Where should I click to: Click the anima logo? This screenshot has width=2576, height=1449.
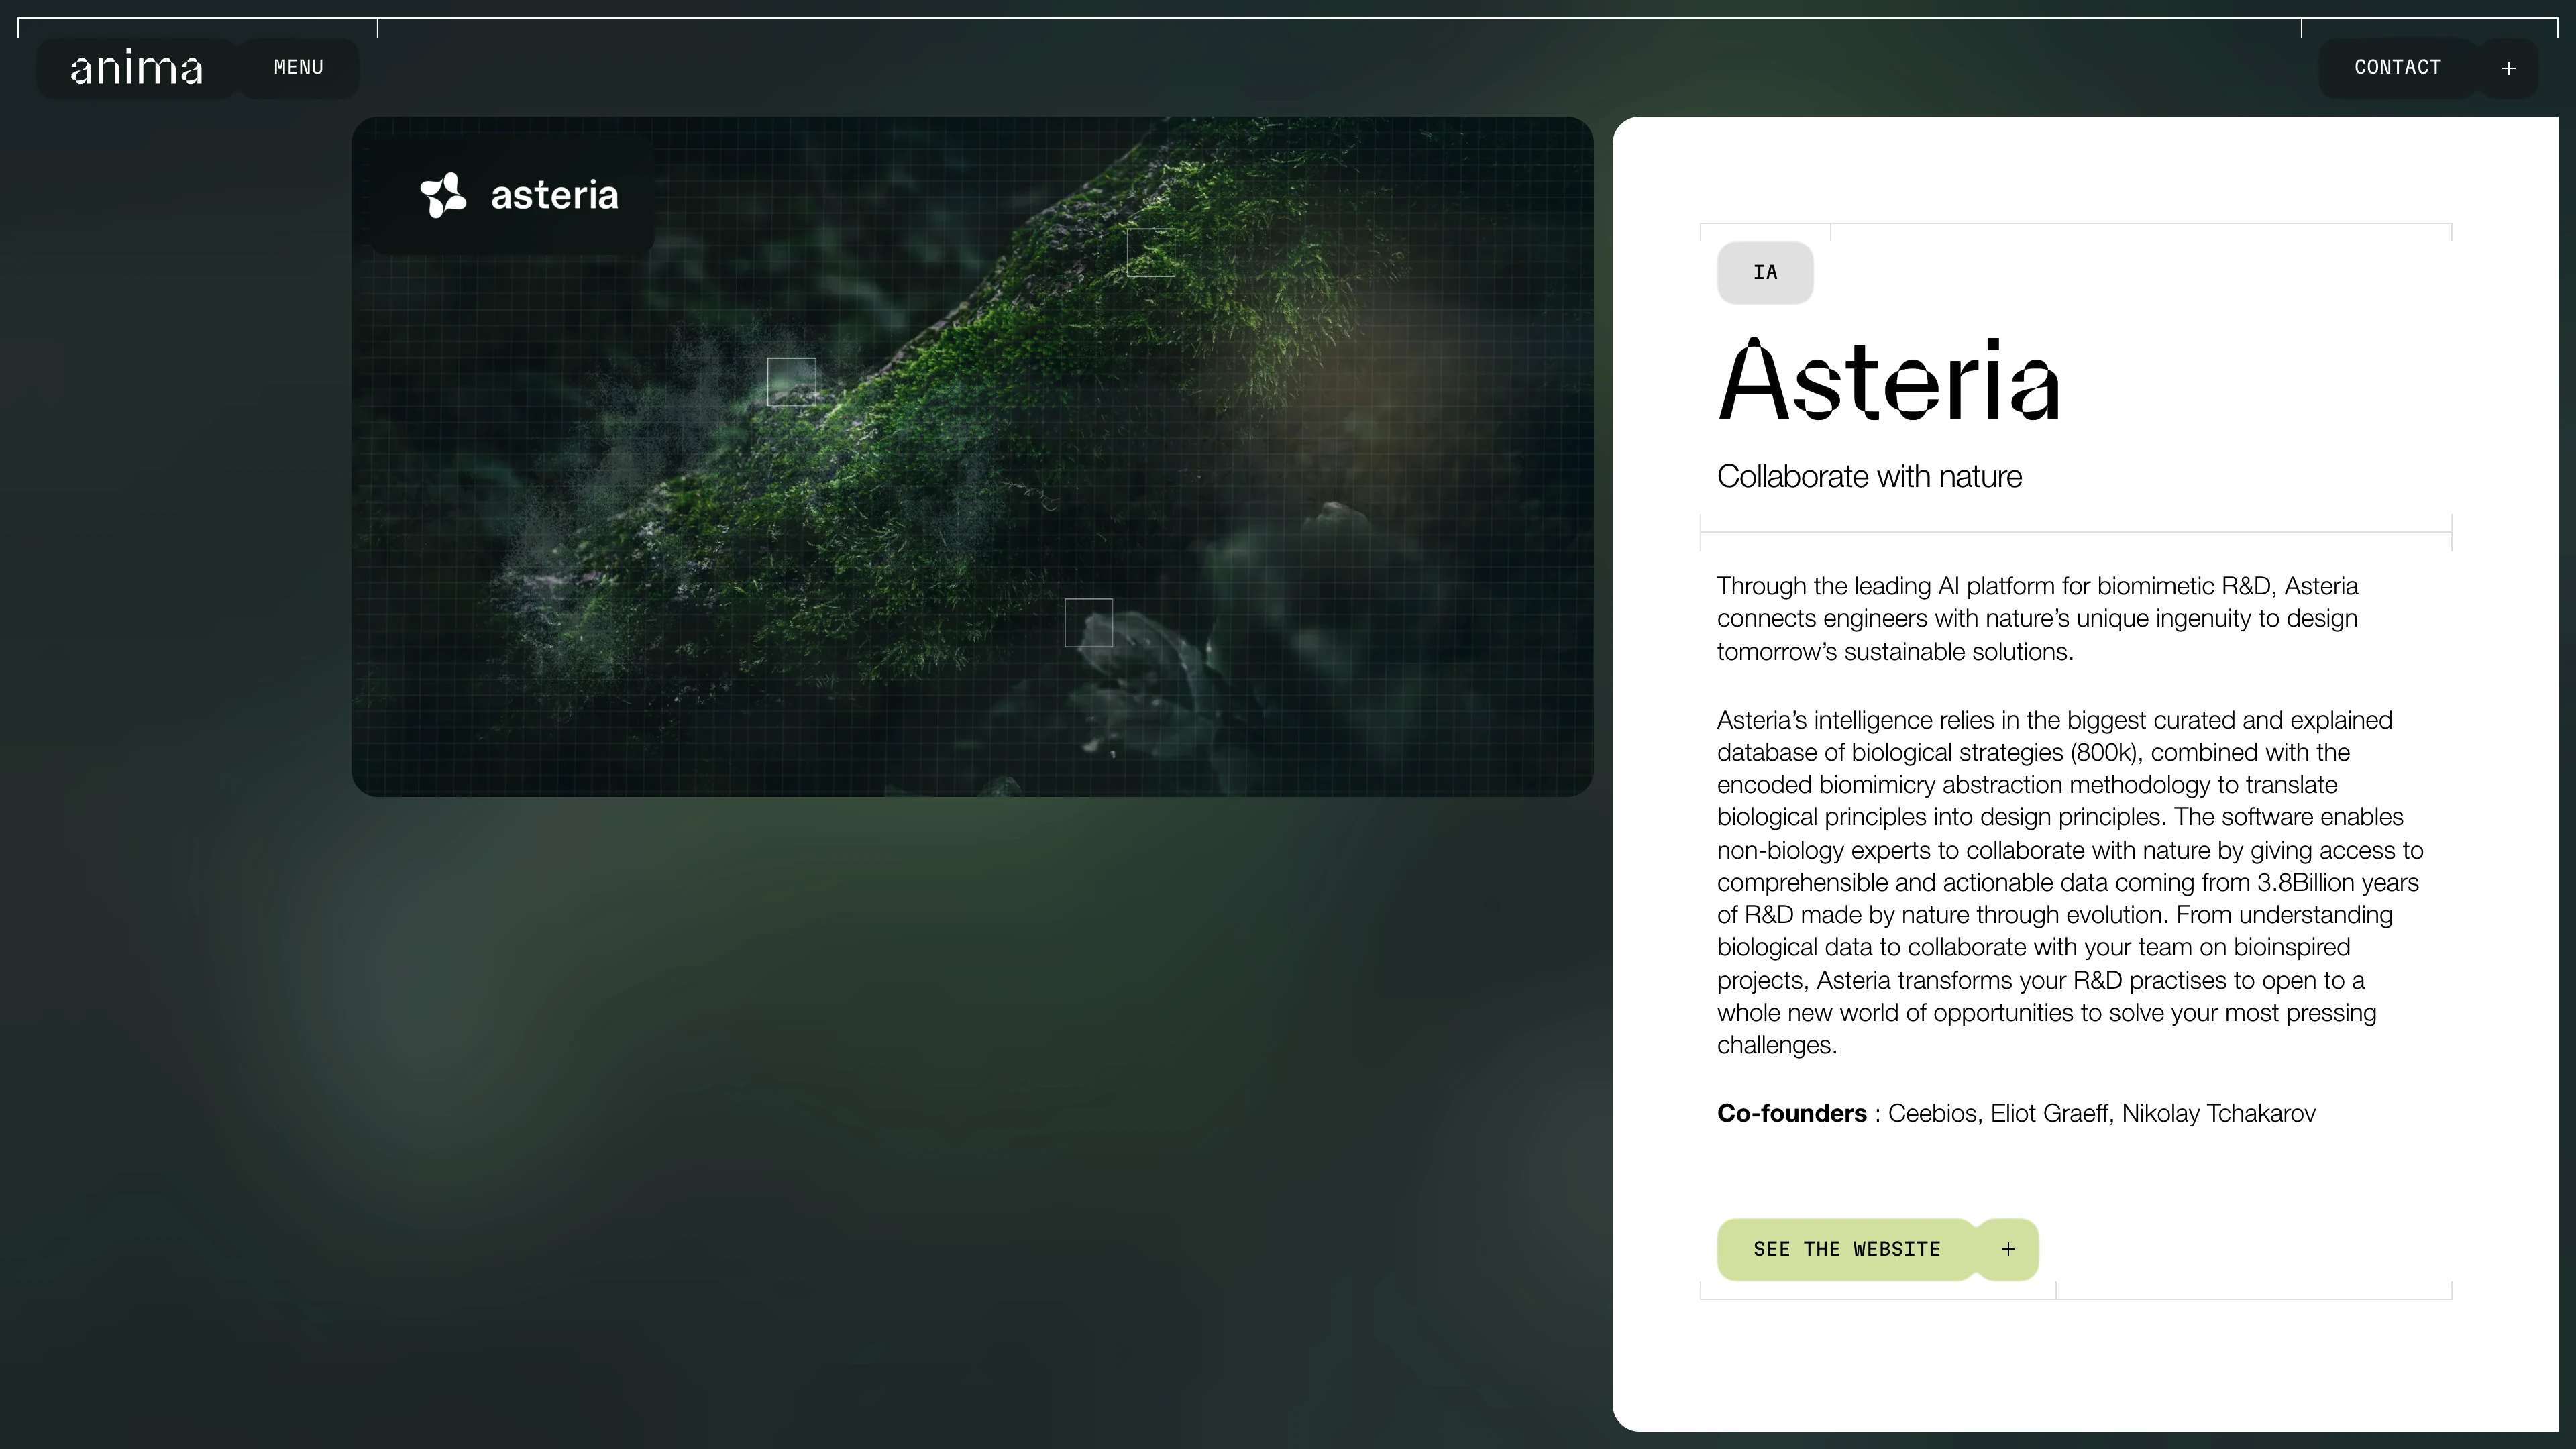tap(136, 68)
